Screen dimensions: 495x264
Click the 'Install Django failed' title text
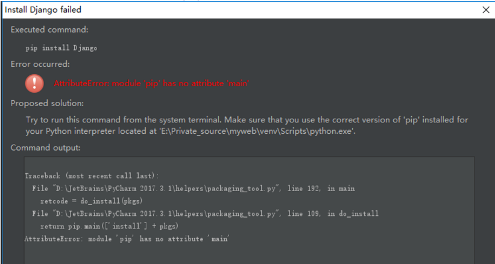tap(43, 10)
